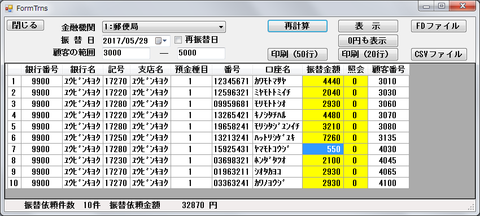Click account number 03698321
Image resolution: width=480 pixels, height=216 pixels.
coord(232,161)
